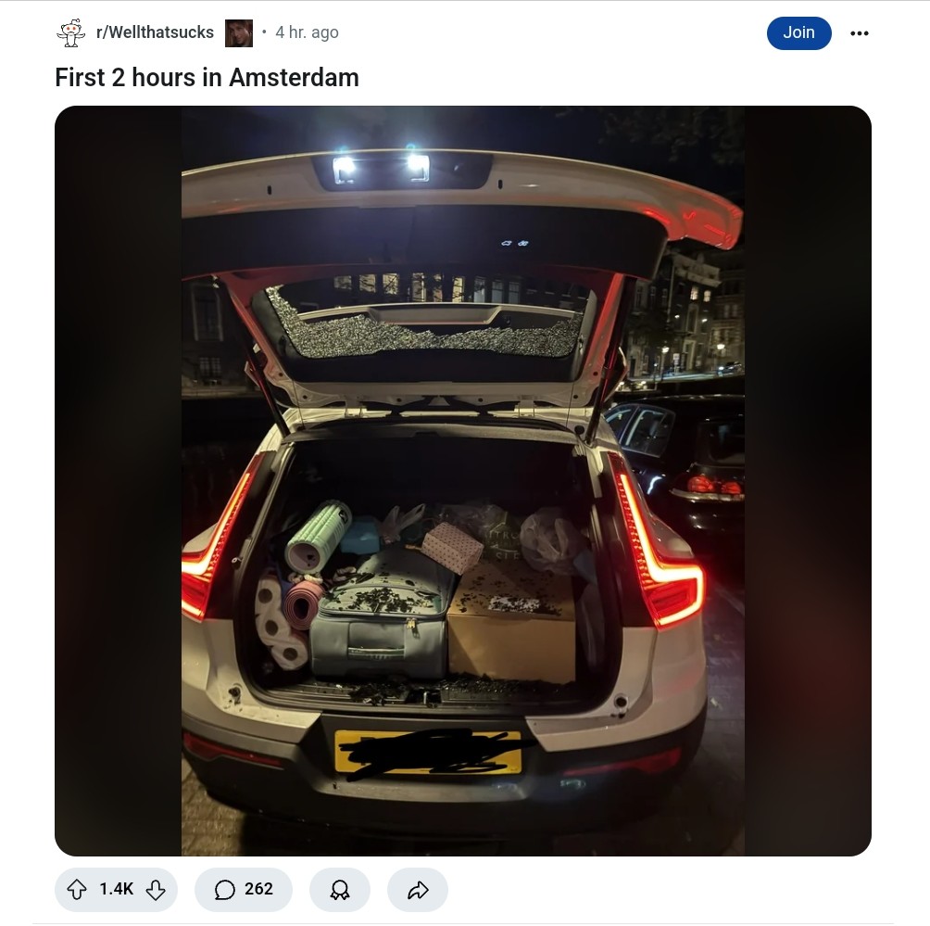930x926 pixels.
Task: Click the comment speech bubble icon
Action: (x=224, y=889)
